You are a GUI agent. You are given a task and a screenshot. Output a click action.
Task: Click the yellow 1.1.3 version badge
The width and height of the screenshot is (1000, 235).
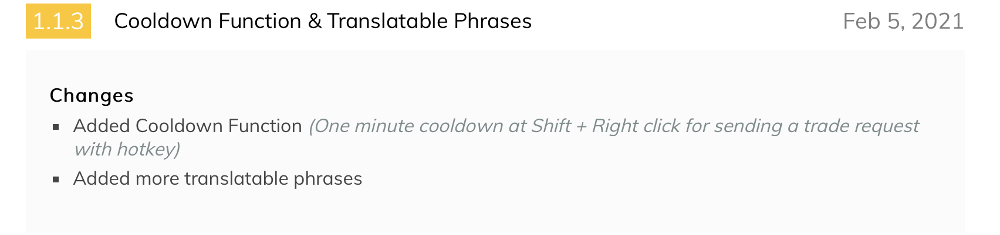58,21
